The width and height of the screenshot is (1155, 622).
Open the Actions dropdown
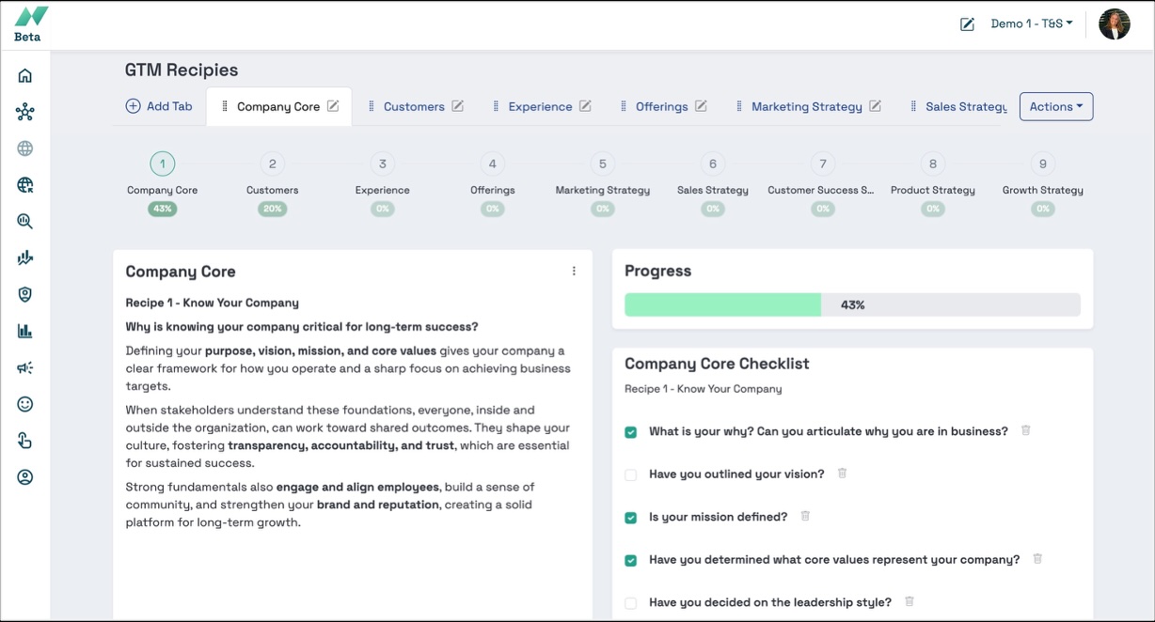pos(1055,106)
